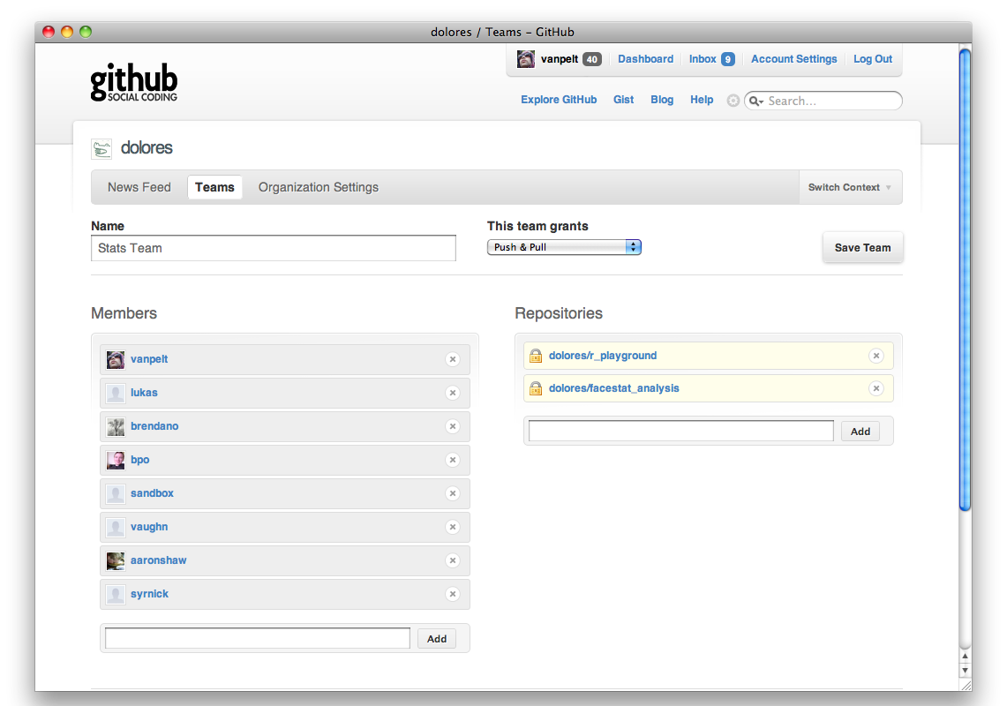Click the vertical scrollbar thumb

965,278
